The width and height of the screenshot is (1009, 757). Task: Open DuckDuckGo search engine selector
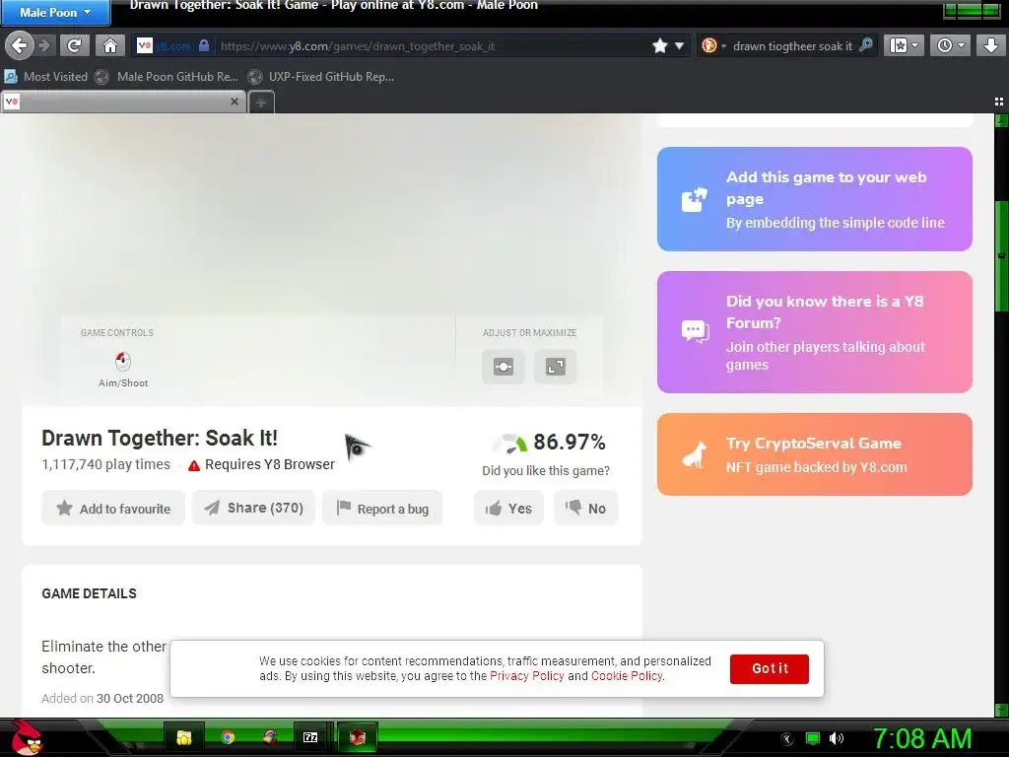pyautogui.click(x=713, y=45)
